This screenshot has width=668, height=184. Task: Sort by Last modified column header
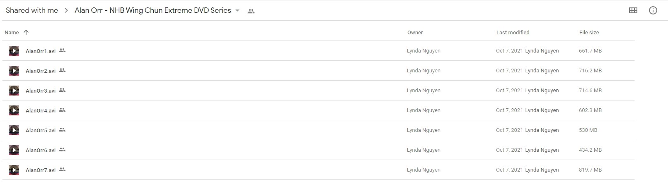click(x=513, y=32)
